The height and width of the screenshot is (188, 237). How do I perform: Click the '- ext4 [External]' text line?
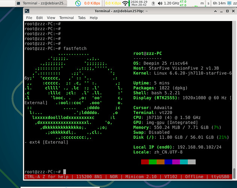(47, 142)
